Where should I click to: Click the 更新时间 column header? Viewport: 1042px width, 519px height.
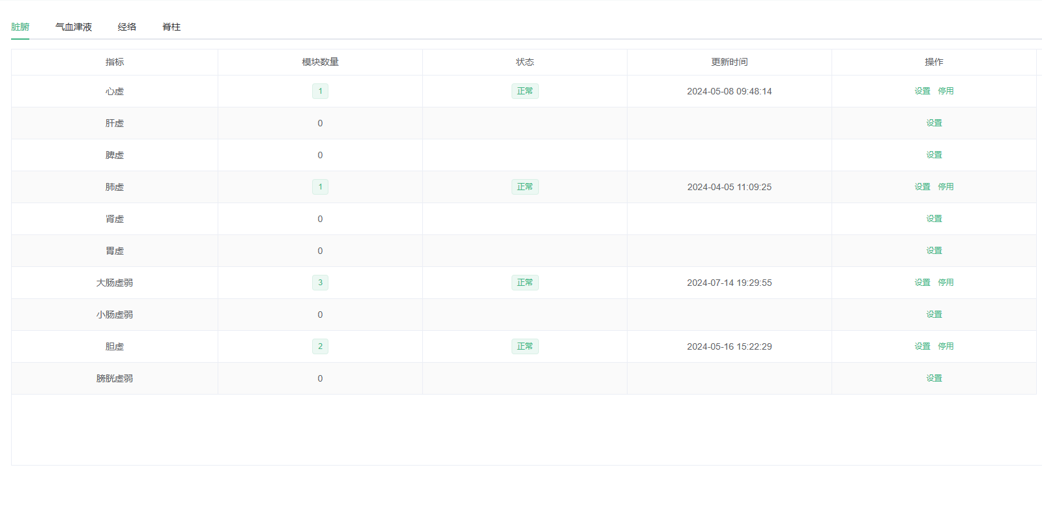[x=729, y=62]
